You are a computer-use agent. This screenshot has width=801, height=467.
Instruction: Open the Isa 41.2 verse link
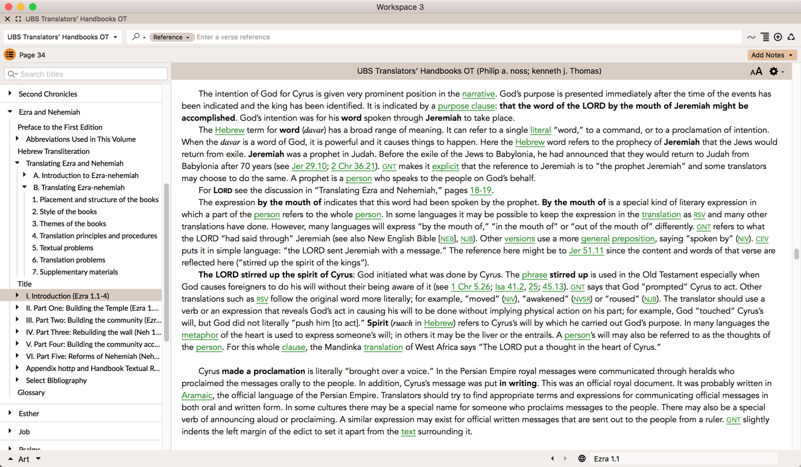510,287
